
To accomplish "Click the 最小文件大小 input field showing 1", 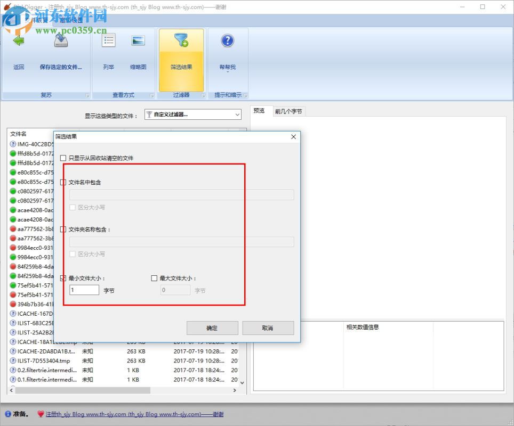I will click(x=83, y=290).
